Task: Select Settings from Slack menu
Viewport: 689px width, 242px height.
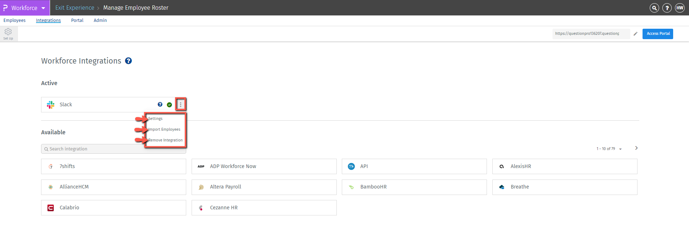Action: [x=155, y=118]
